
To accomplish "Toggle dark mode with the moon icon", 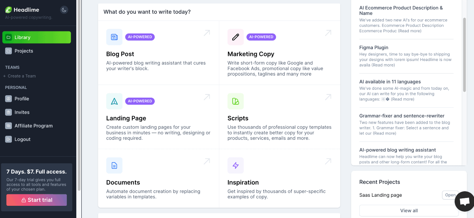I will click(x=64, y=10).
